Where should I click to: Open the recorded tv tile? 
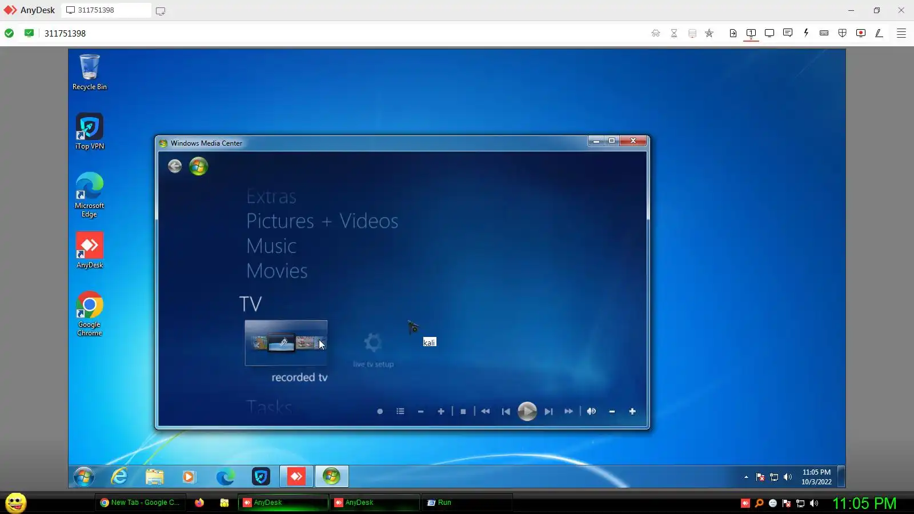click(x=286, y=343)
